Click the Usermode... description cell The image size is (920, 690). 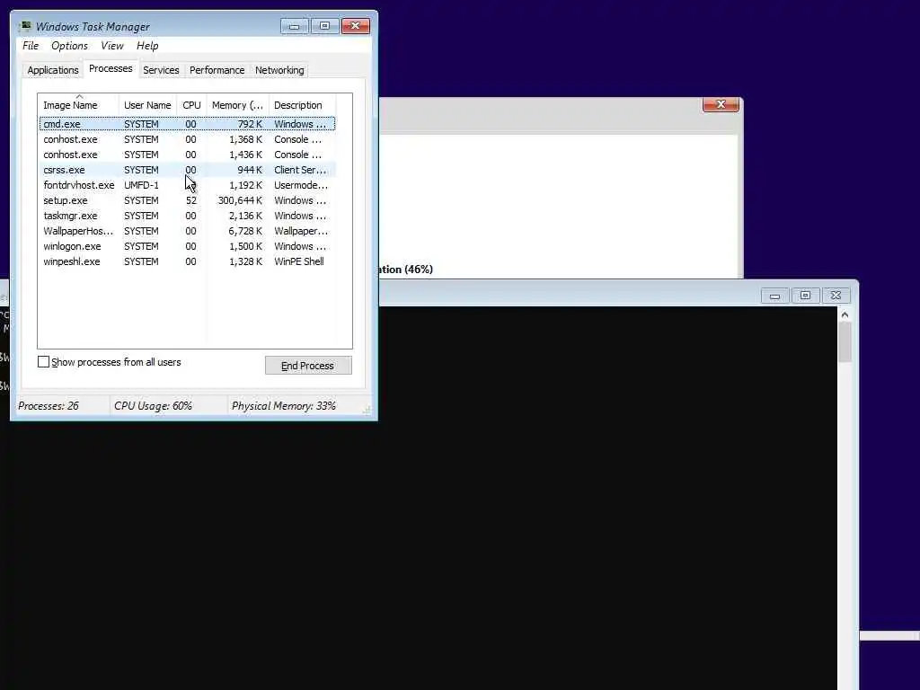pyautogui.click(x=301, y=185)
